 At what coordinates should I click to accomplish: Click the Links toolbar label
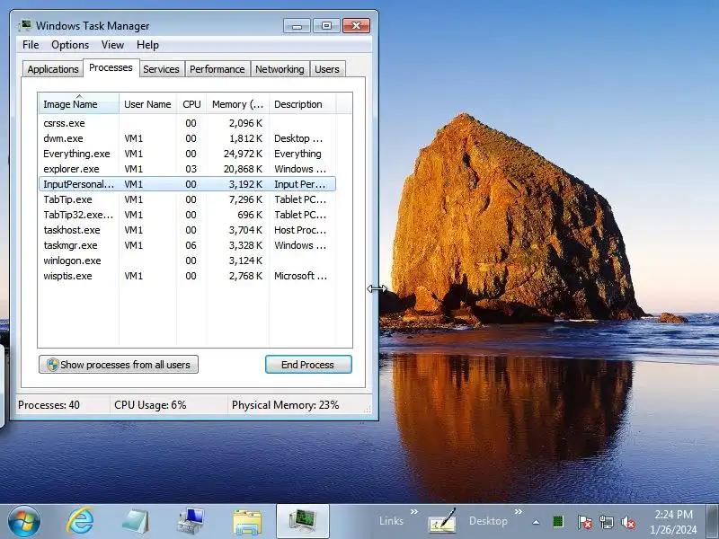391,521
